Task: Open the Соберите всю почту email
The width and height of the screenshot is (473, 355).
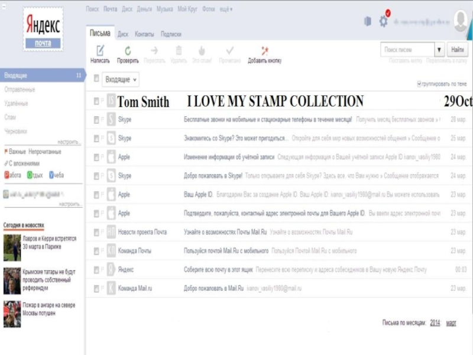Action: click(x=279, y=270)
